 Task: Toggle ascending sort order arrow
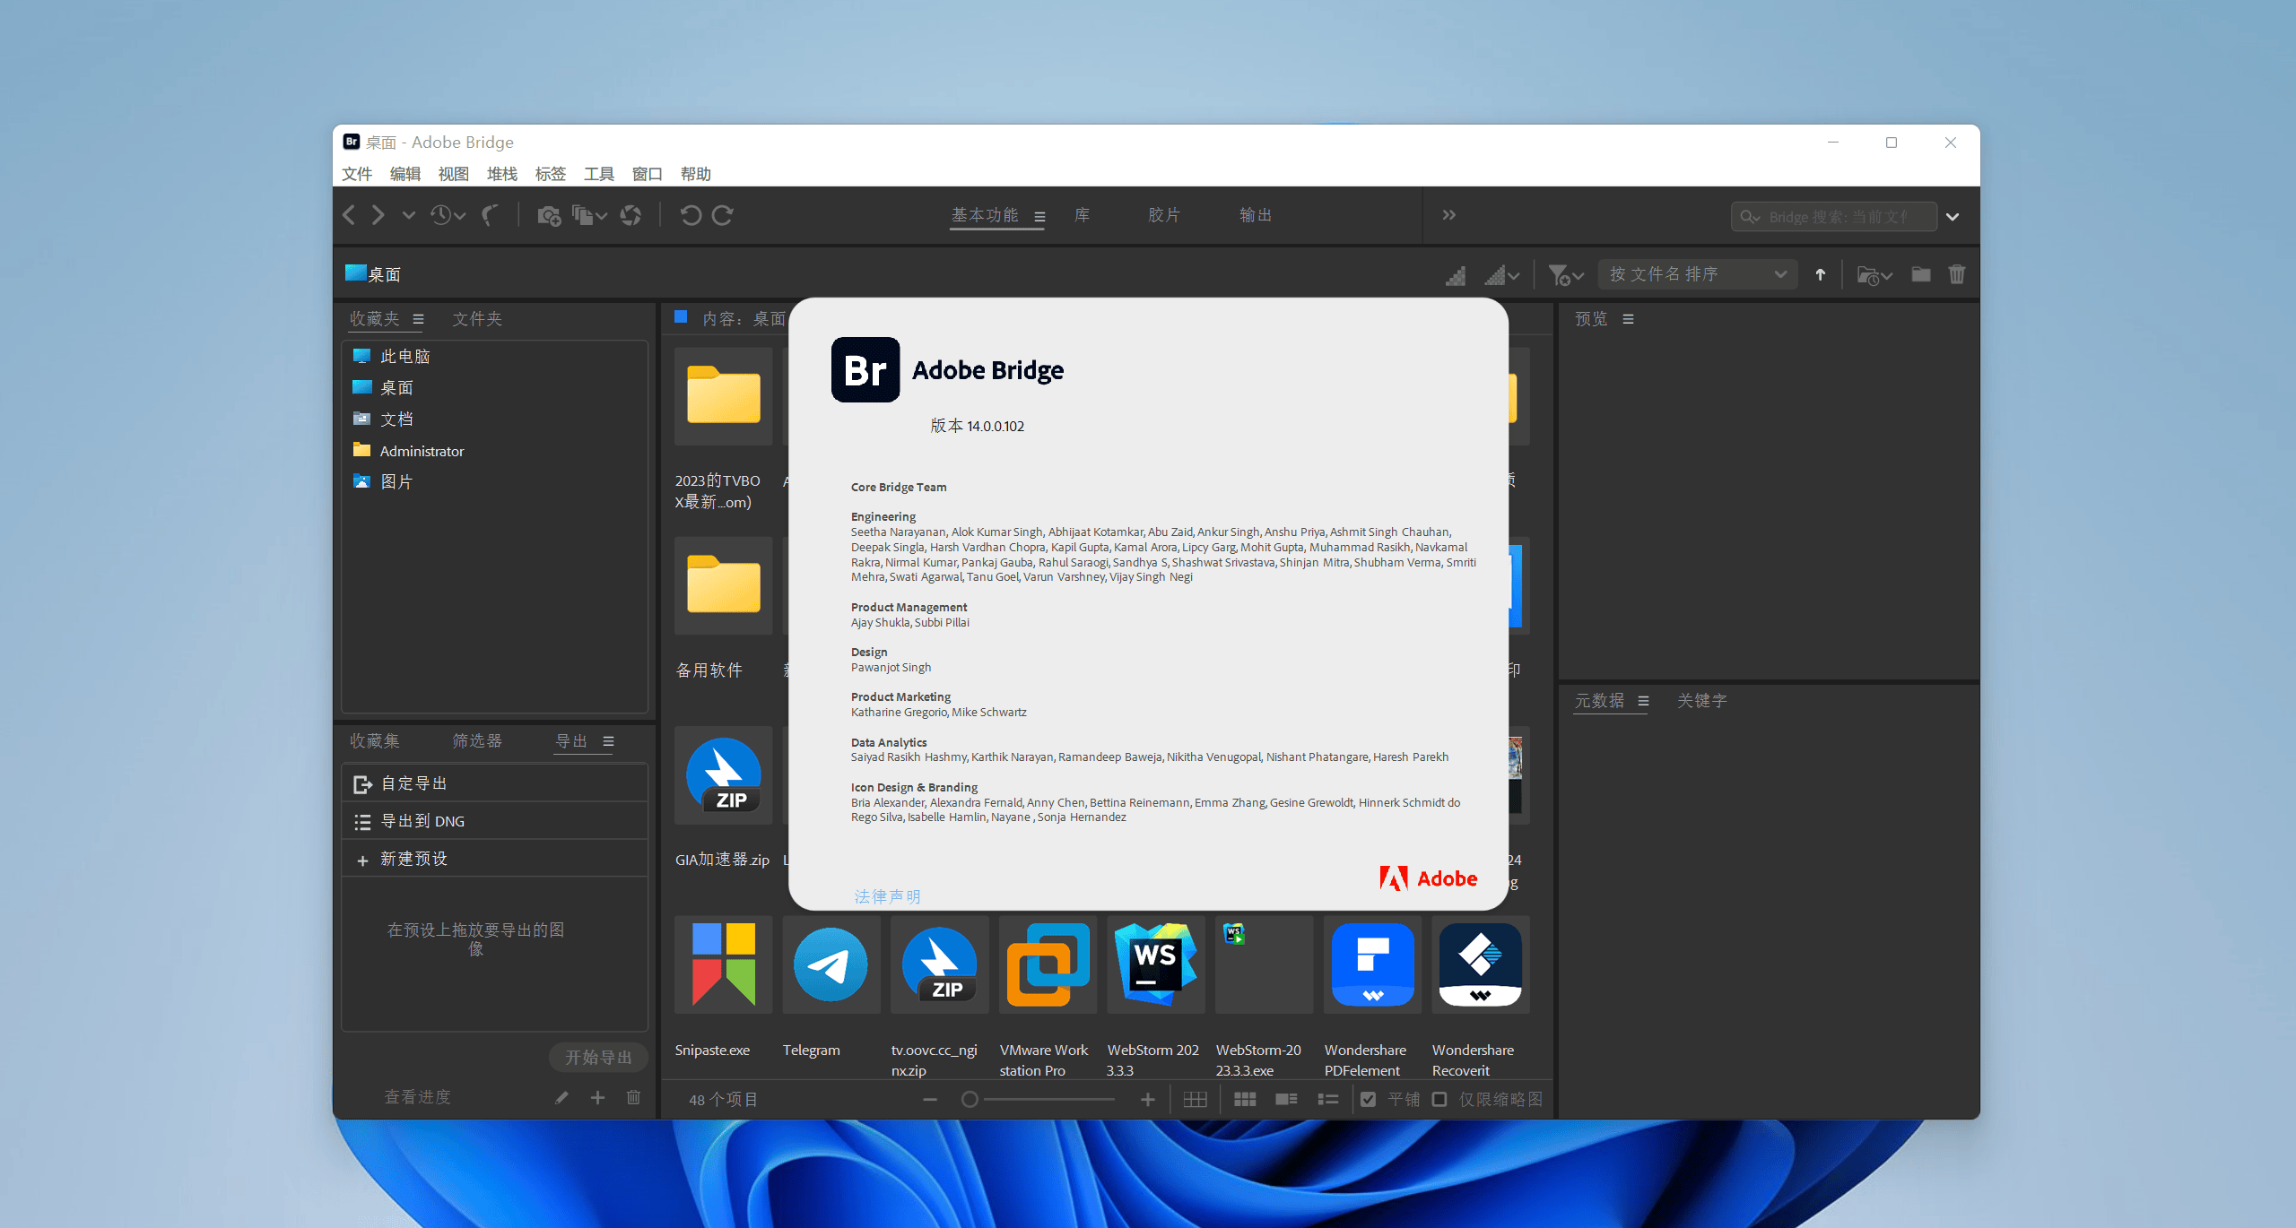[x=1821, y=275]
